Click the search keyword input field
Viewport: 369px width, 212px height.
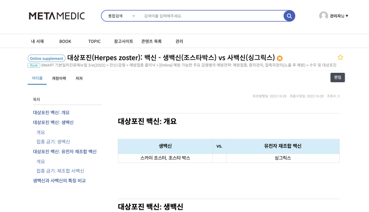click(x=212, y=16)
